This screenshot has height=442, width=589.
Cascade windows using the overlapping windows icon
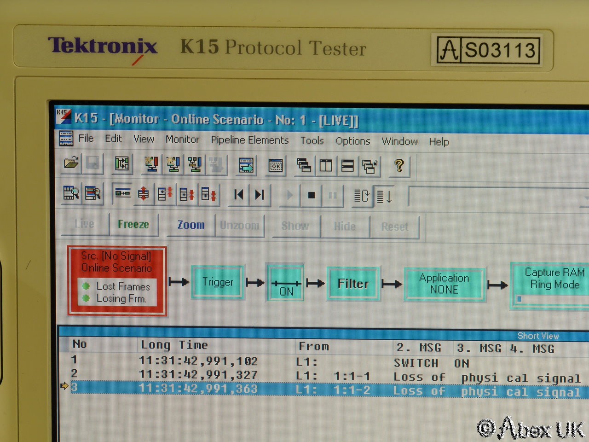point(304,166)
